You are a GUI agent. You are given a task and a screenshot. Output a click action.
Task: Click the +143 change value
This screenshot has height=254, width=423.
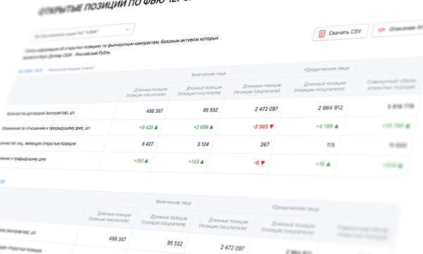pyautogui.click(x=196, y=162)
